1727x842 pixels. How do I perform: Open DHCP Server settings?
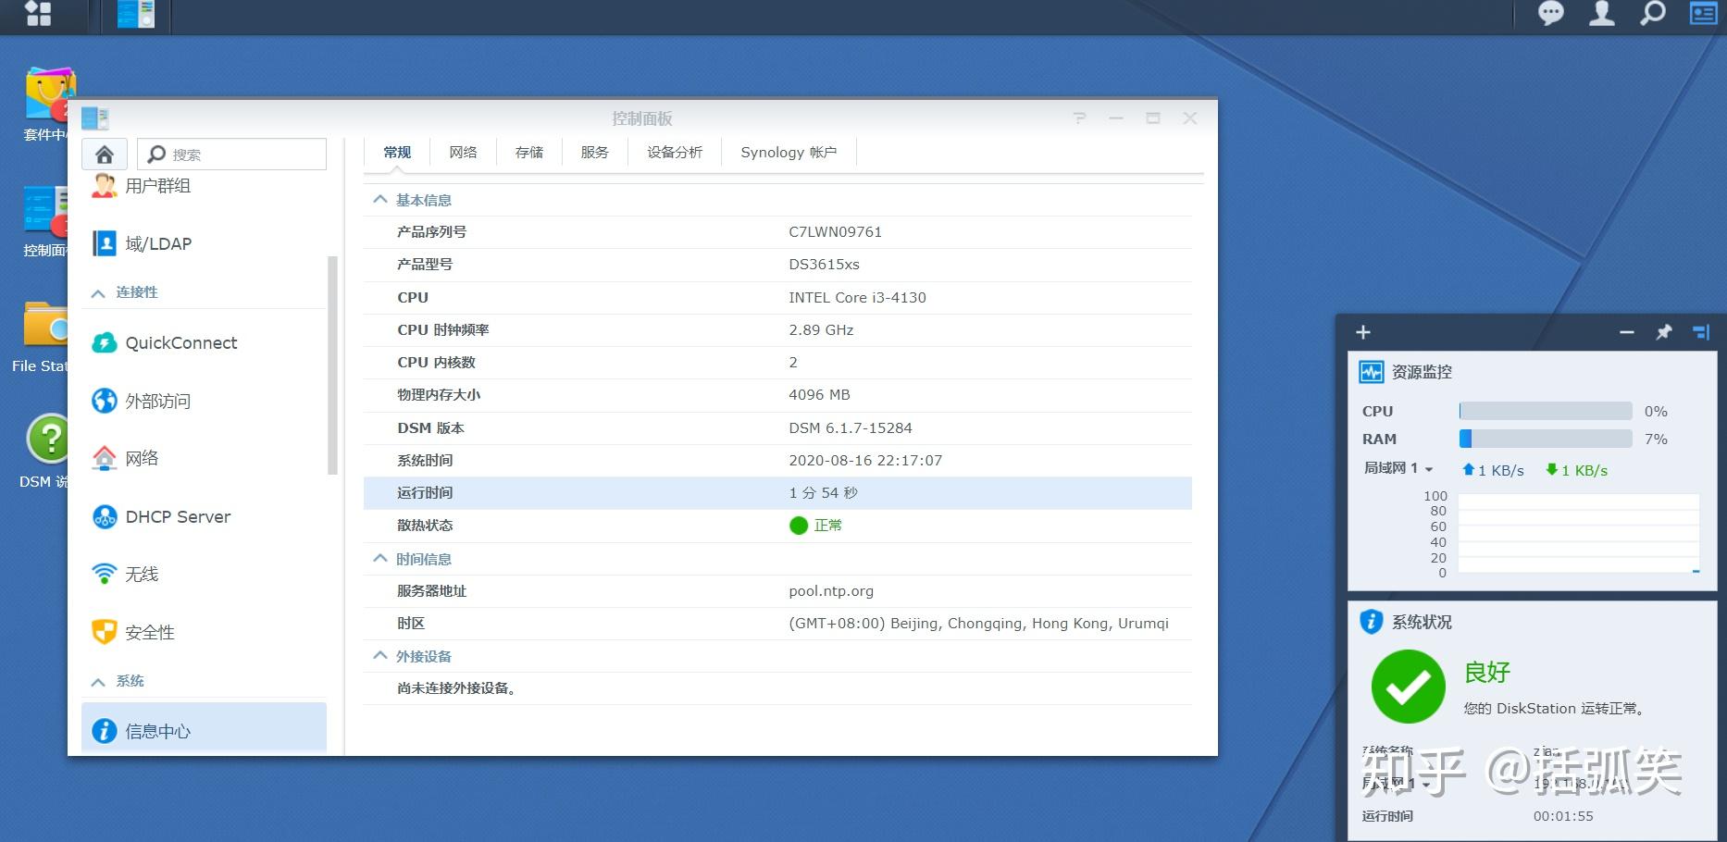(x=176, y=516)
